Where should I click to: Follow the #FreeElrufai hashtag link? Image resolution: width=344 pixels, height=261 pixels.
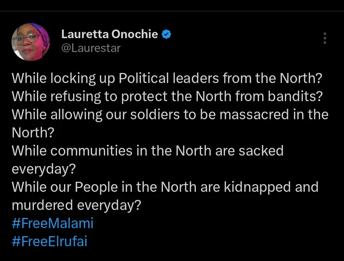coord(49,241)
